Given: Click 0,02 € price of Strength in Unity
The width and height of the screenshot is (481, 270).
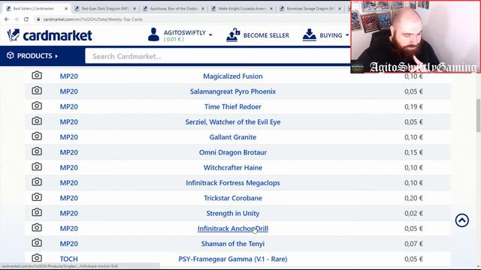Looking at the screenshot, I should click(413, 213).
